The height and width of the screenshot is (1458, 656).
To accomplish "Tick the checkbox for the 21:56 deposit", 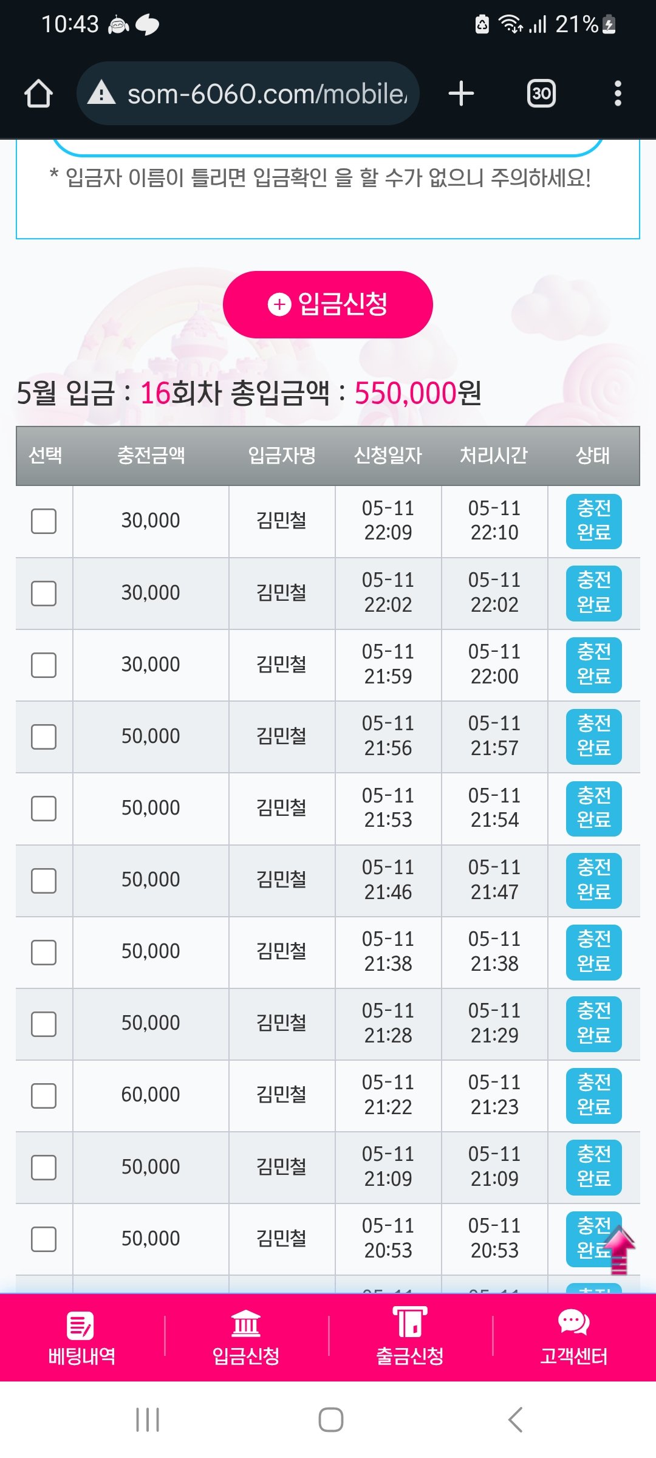I will point(44,737).
